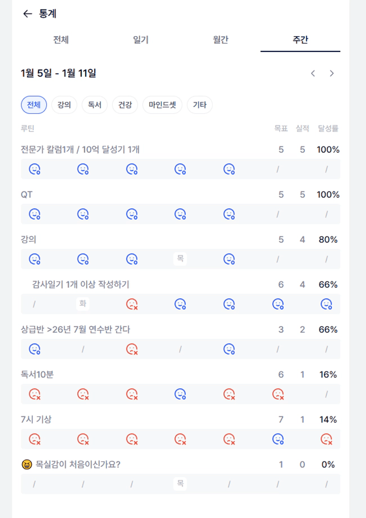Filter routines by 건강 category

pos(125,105)
